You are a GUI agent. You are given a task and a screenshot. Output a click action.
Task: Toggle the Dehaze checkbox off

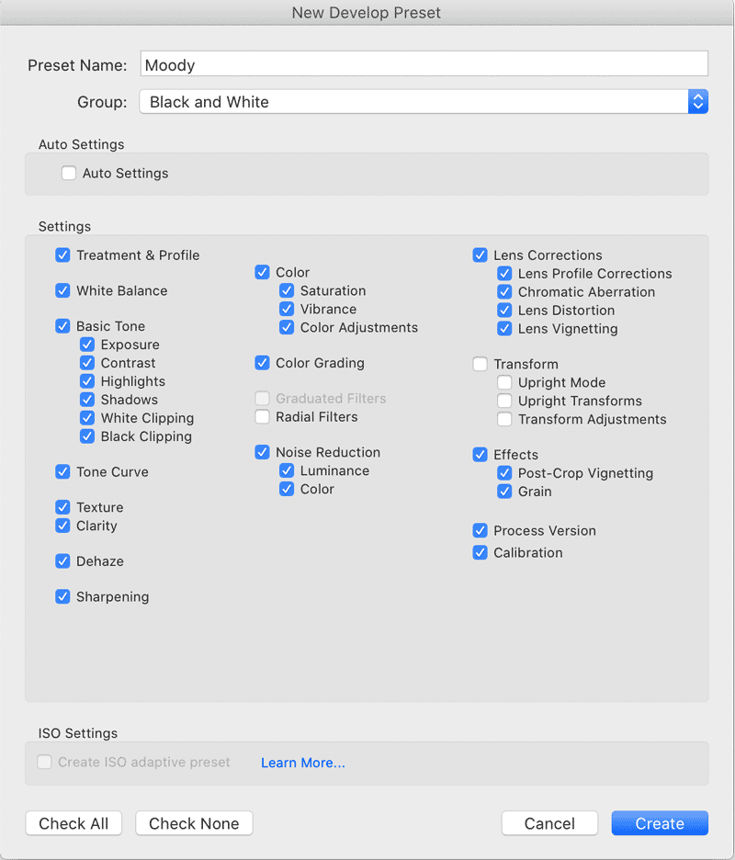(x=62, y=561)
